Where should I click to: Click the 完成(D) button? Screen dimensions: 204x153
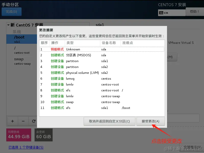[x=11, y=11]
